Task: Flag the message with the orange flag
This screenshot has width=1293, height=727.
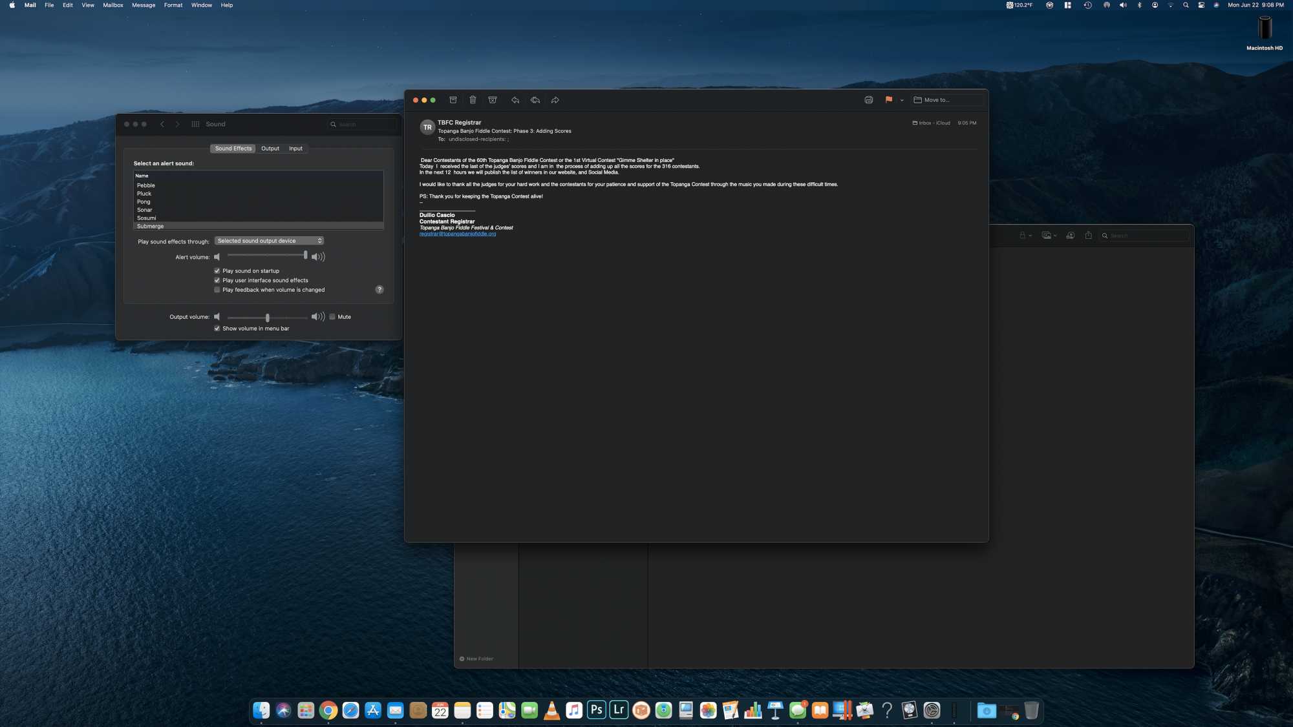Action: click(x=889, y=100)
